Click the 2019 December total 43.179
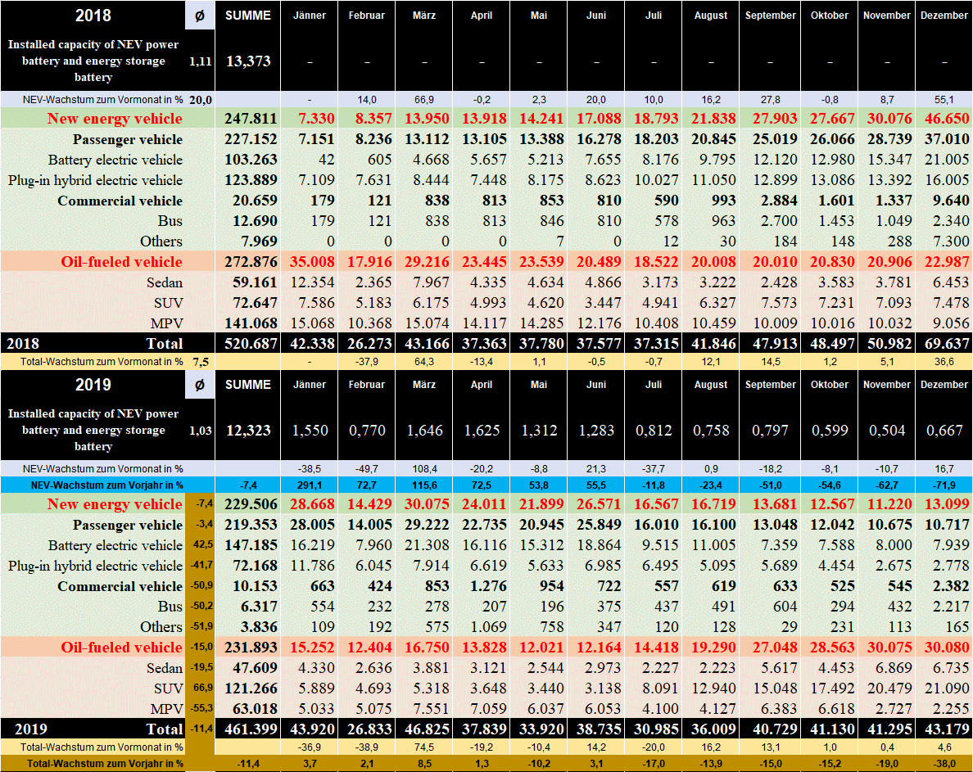973x772 pixels. pyautogui.click(x=944, y=729)
